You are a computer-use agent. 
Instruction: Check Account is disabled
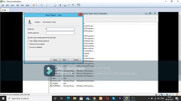[x=29, y=47]
